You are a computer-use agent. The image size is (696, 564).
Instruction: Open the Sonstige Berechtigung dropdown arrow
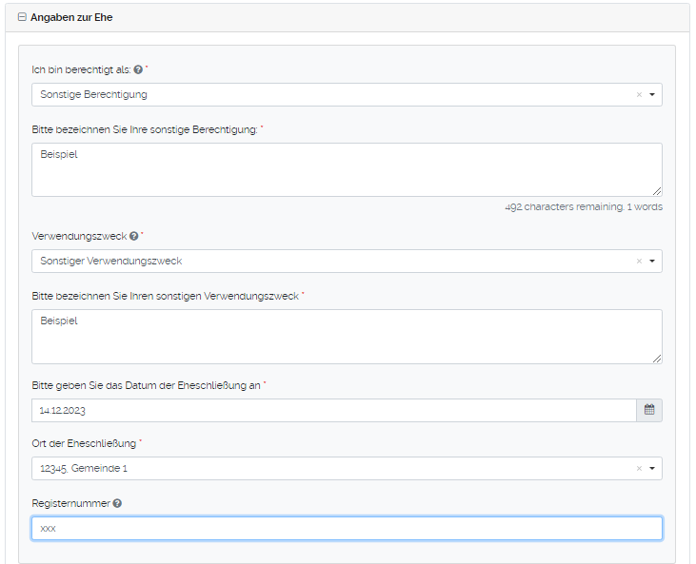click(x=652, y=95)
